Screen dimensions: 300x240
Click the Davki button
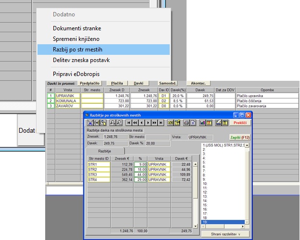tap(138, 83)
